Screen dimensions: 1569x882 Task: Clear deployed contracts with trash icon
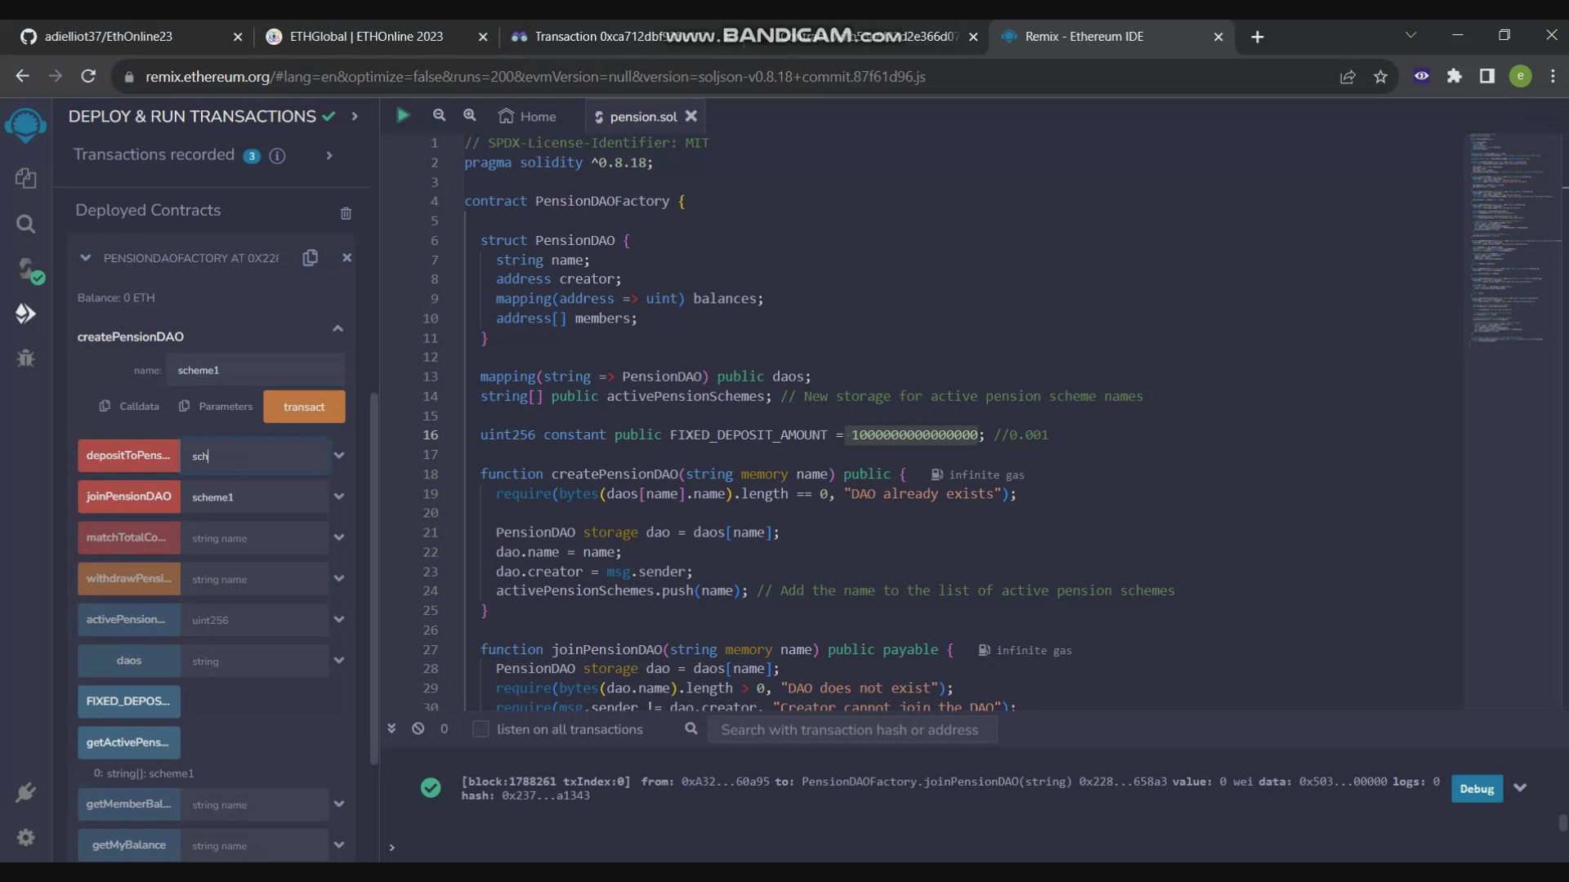(x=346, y=213)
